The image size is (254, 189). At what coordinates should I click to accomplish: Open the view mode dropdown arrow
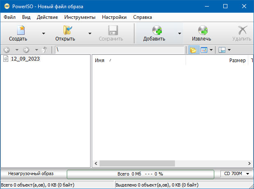tap(211, 50)
